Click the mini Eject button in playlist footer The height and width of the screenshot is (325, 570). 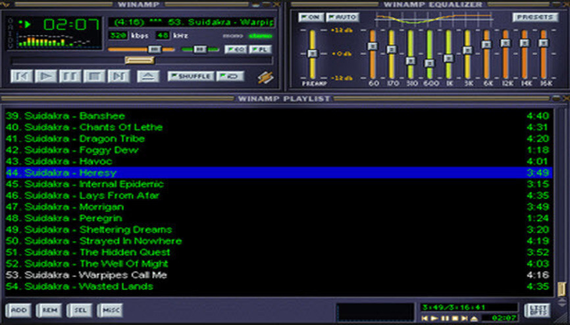tap(475, 318)
